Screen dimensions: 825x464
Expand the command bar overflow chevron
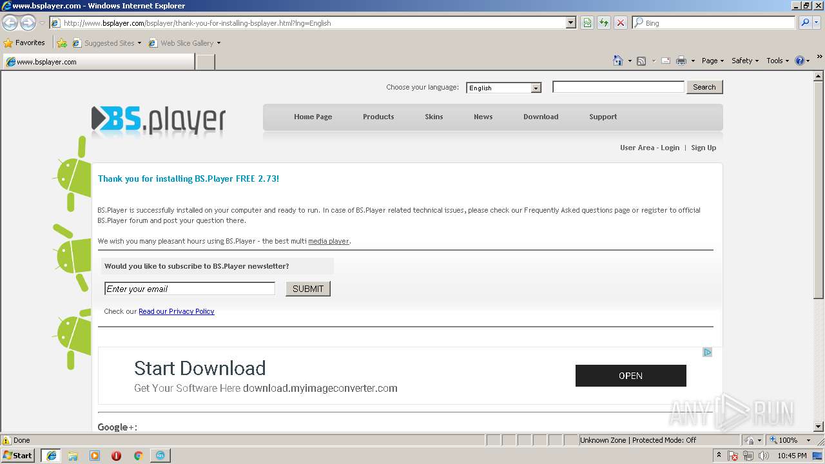pyautogui.click(x=820, y=57)
